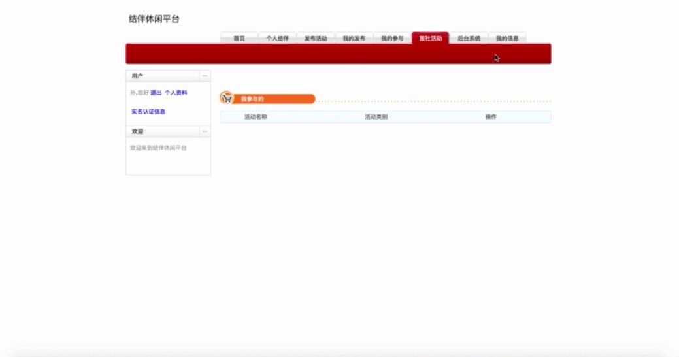This screenshot has height=357, width=679.
Task: Click the 欢迎 panel title
Action: pos(137,131)
